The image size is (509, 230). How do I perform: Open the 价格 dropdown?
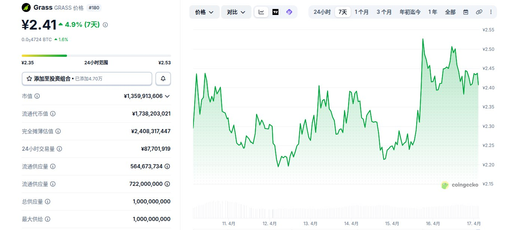point(204,12)
